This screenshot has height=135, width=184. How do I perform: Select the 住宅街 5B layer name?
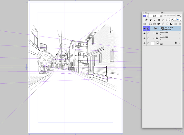pyautogui.click(x=168, y=29)
